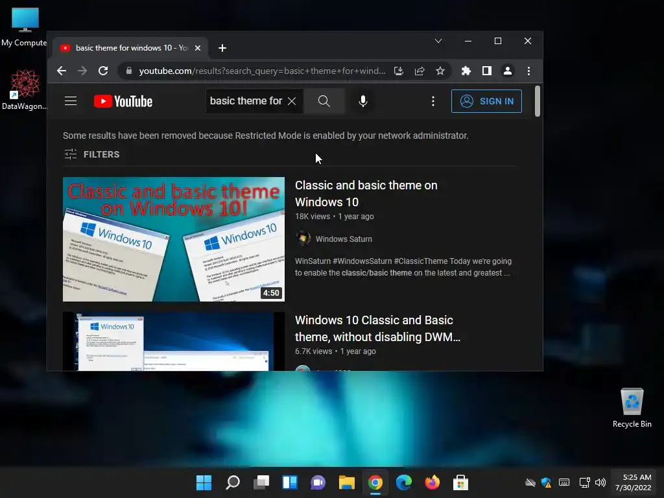This screenshot has width=664, height=498.
Task: Open 'Classic and basic theme on Windows 10' title
Action: coord(366,193)
